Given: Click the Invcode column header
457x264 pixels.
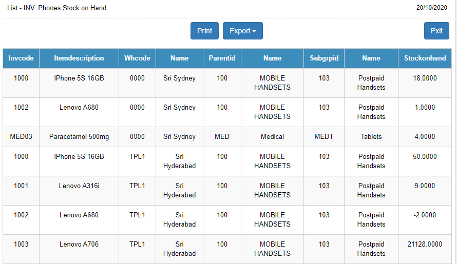Looking at the screenshot, I should click(x=21, y=58).
